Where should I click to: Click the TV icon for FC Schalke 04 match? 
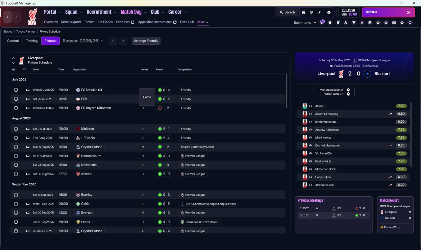pos(28,90)
